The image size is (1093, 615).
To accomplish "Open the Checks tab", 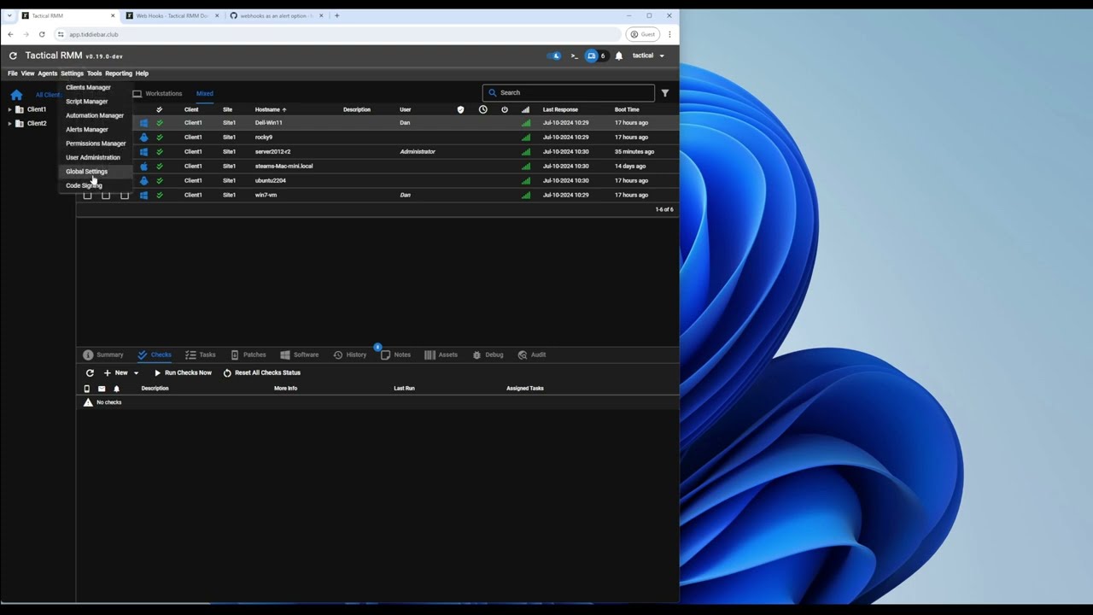I will click(x=155, y=354).
